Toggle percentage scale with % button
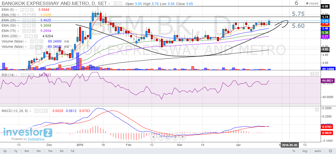 pyautogui.click(x=294, y=151)
